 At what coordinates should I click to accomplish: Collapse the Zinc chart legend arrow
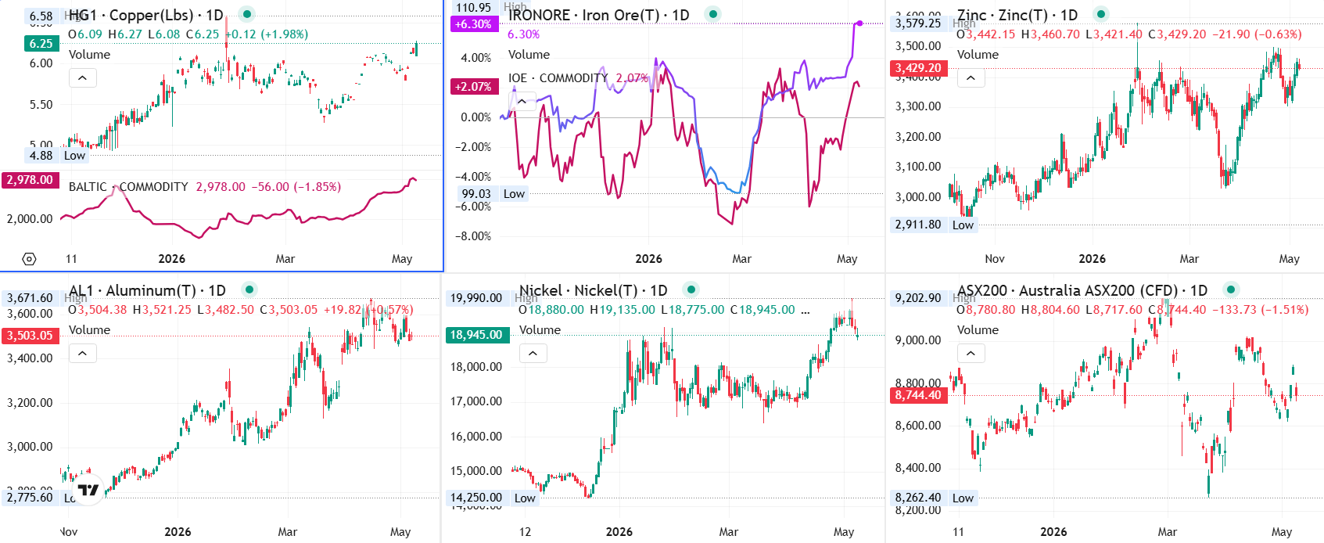click(971, 77)
